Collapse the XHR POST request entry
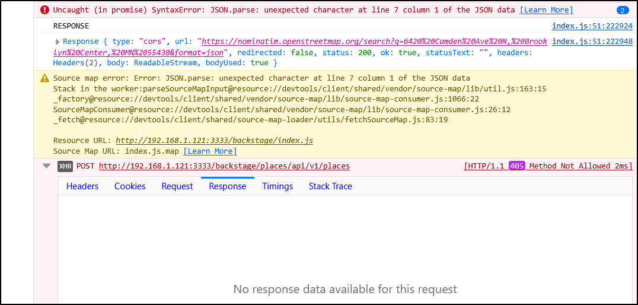 [x=47, y=166]
